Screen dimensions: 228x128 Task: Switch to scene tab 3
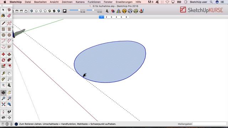click(112, 17)
